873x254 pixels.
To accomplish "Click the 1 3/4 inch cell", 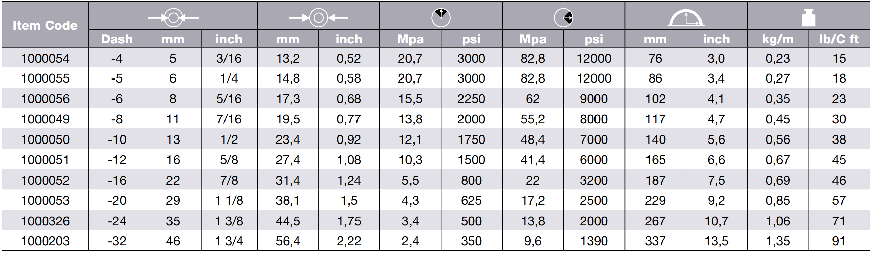I will click(x=229, y=241).
